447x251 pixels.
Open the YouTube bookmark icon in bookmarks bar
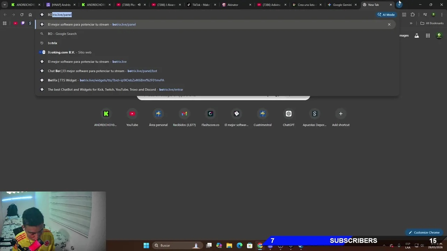coord(15,23)
